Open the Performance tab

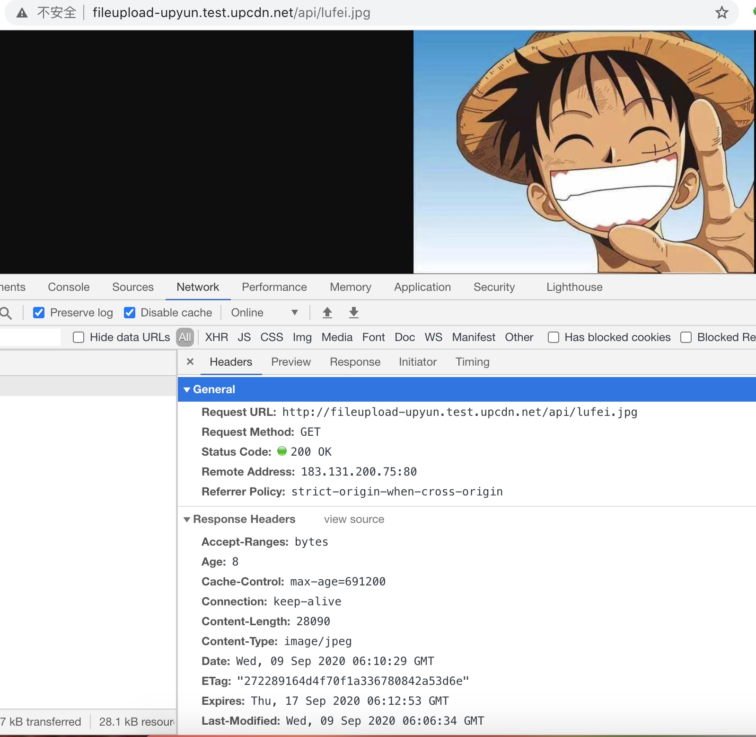point(274,287)
